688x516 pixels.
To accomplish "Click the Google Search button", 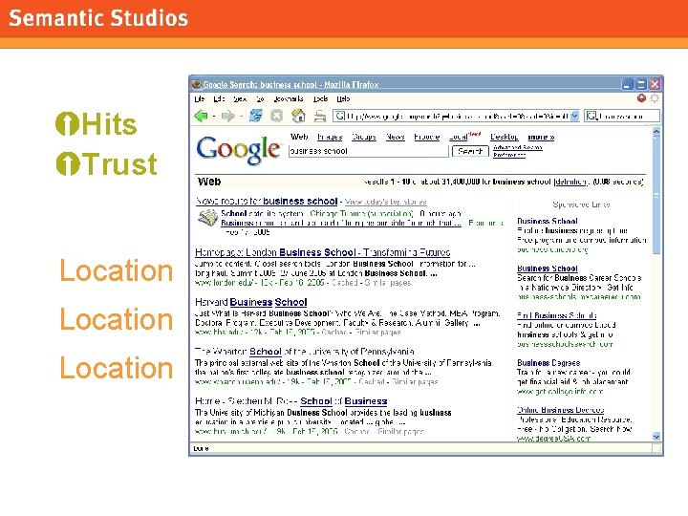I will 470,151.
